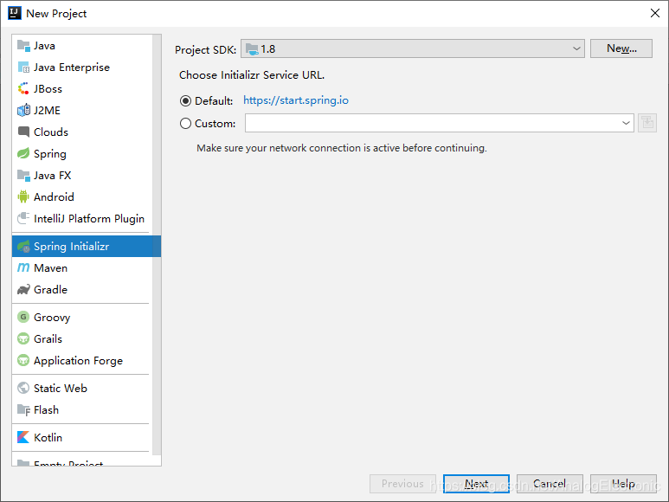The height and width of the screenshot is (502, 669).
Task: Click the Next button
Action: [x=476, y=484]
